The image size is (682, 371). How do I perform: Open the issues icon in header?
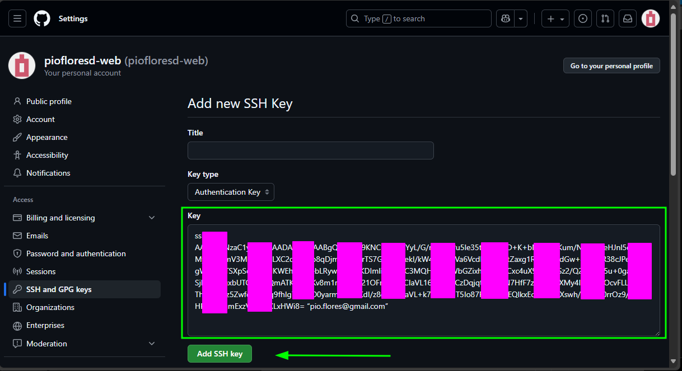(583, 18)
